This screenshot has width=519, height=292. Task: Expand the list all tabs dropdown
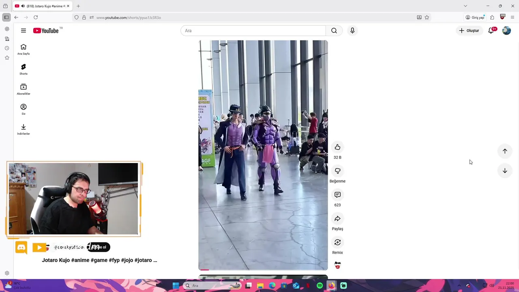(x=465, y=6)
